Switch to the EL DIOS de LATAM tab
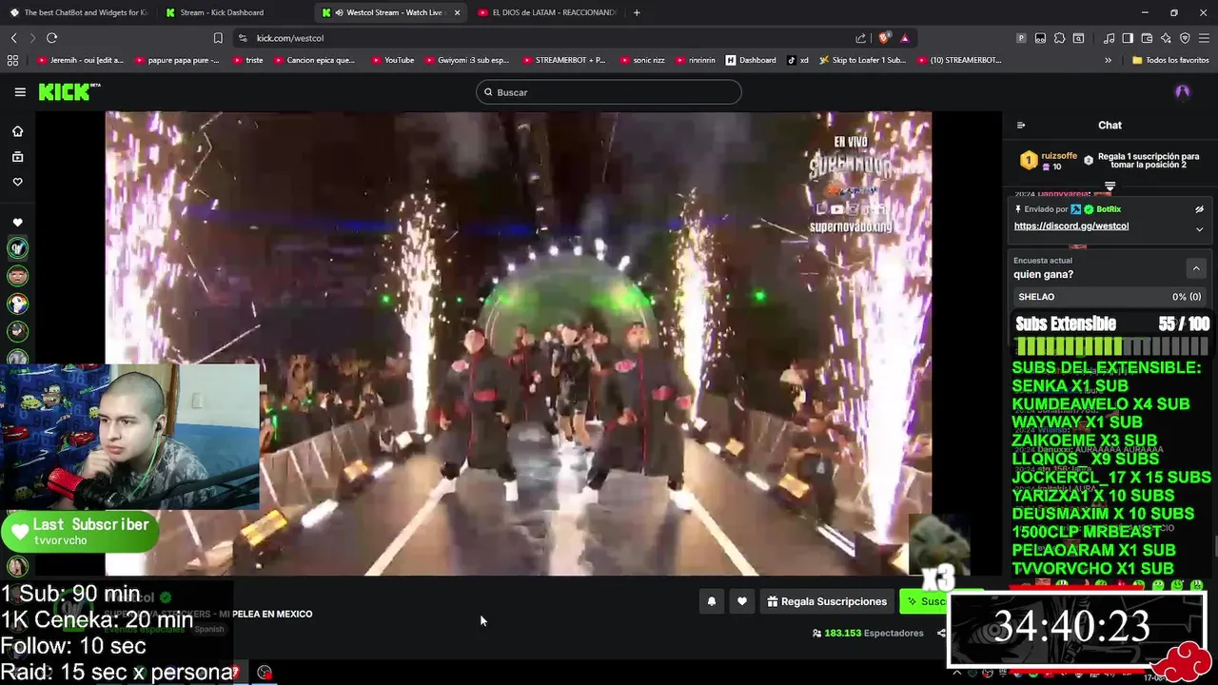 547,12
